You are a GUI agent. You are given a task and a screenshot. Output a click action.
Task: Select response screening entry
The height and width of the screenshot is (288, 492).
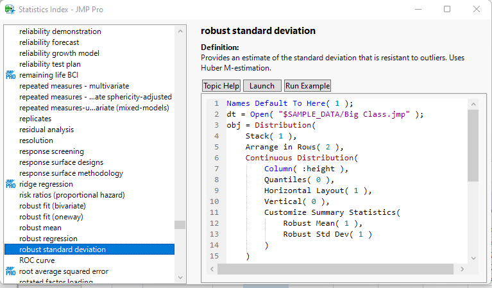tap(51, 151)
